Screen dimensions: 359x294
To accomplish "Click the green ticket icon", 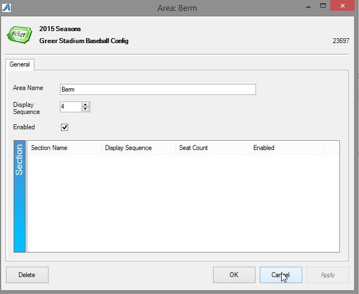I will (x=19, y=34).
